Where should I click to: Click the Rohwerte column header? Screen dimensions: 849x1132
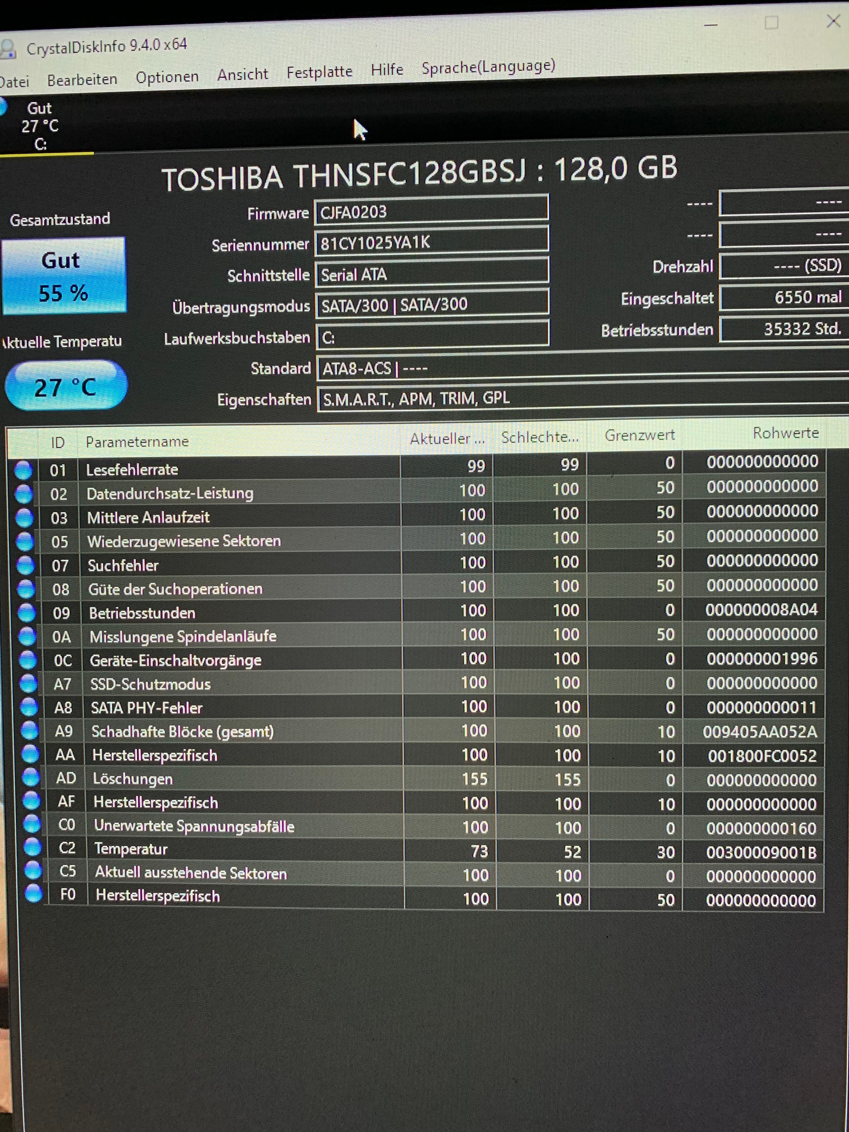(785, 433)
